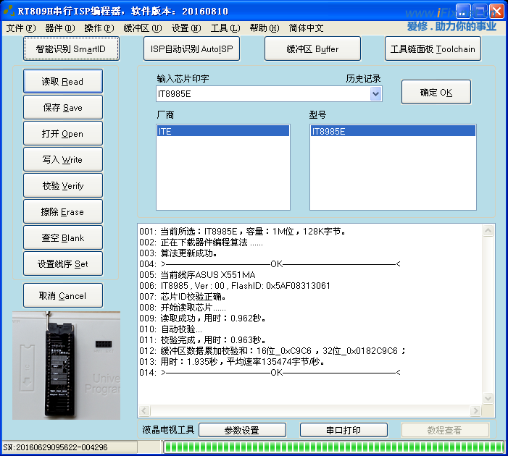This screenshot has width=508, height=456.
Task: Open the 简体中文 language menu
Action: 306,28
